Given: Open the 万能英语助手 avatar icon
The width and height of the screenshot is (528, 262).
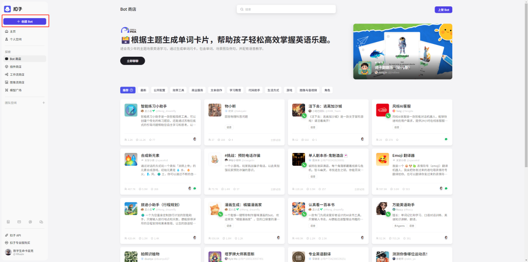Looking at the screenshot, I should (x=382, y=208).
